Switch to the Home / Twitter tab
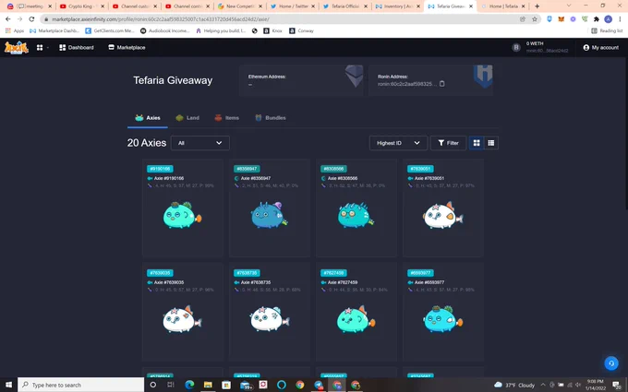 click(x=293, y=6)
